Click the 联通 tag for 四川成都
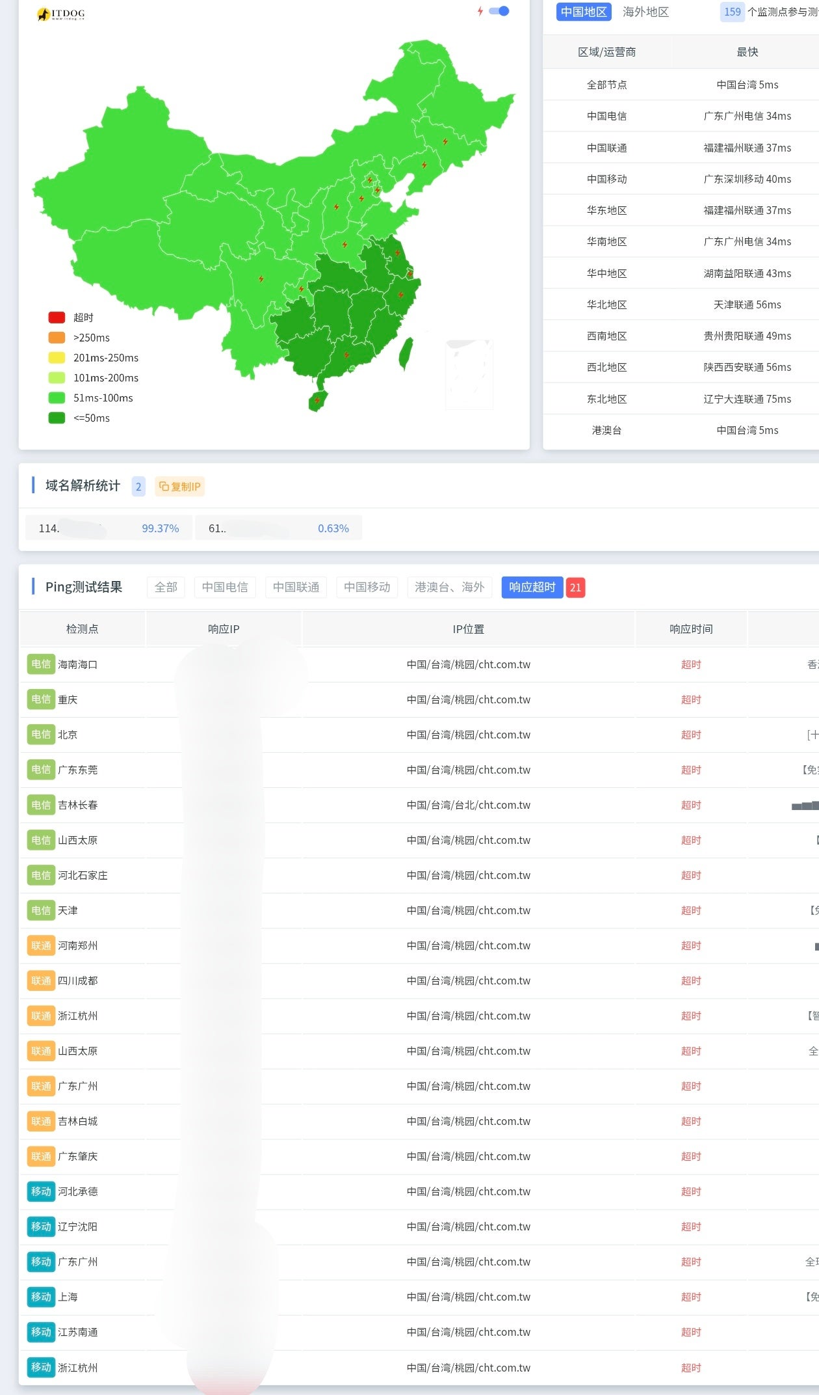Screen dimensions: 819x1395 click(41, 981)
